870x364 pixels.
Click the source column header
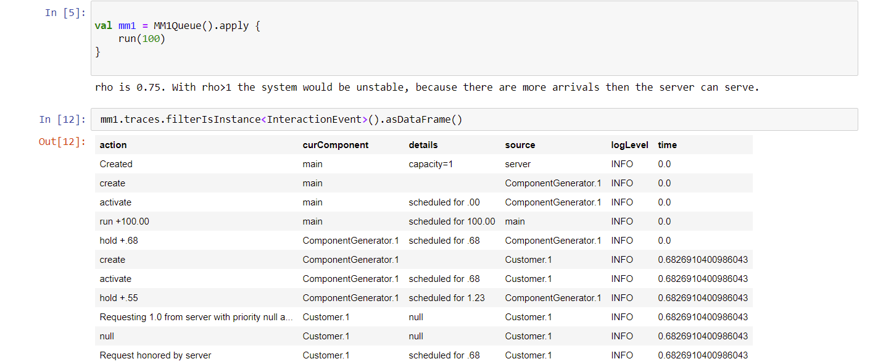520,145
